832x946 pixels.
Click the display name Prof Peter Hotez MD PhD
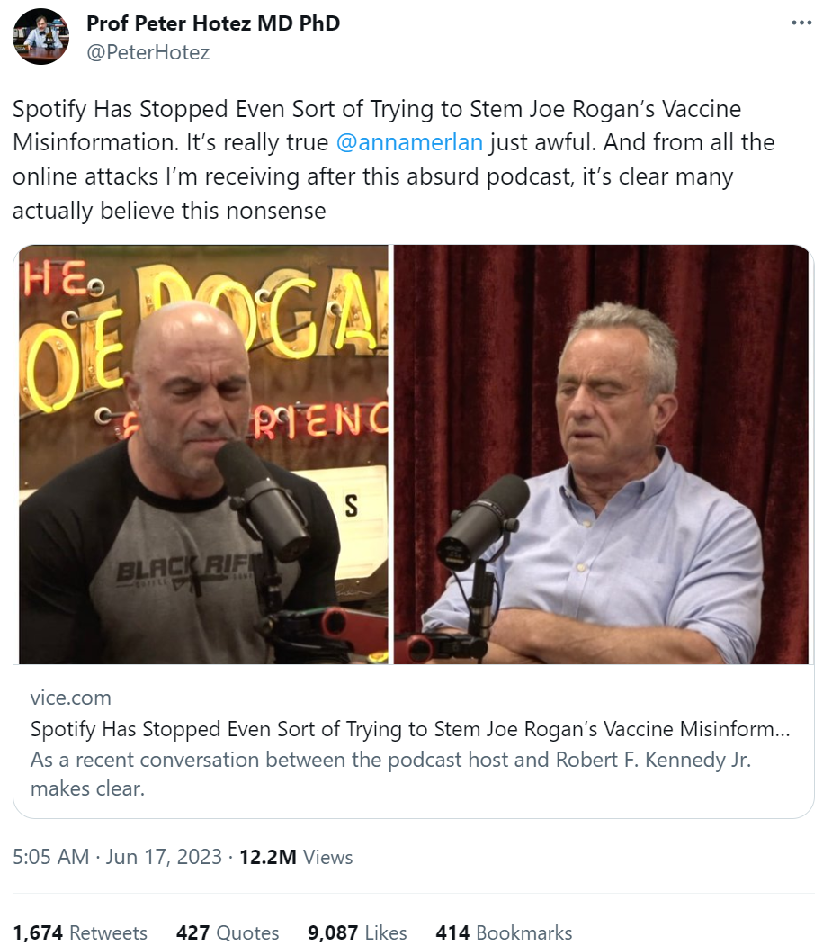click(213, 23)
